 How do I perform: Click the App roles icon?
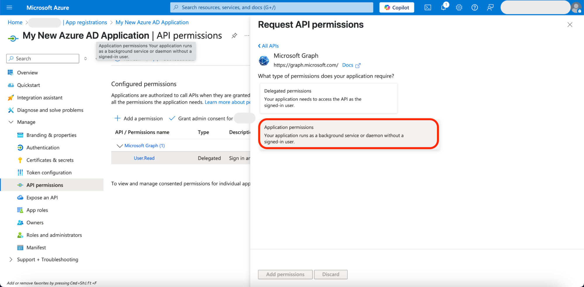(x=20, y=210)
